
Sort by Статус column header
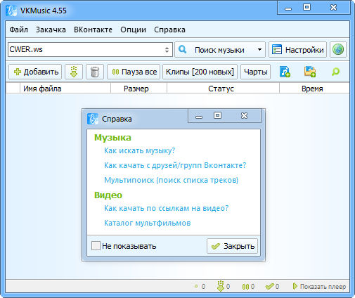[x=223, y=89]
